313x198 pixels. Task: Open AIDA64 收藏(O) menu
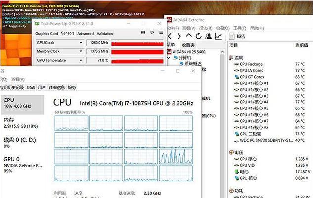point(223,28)
